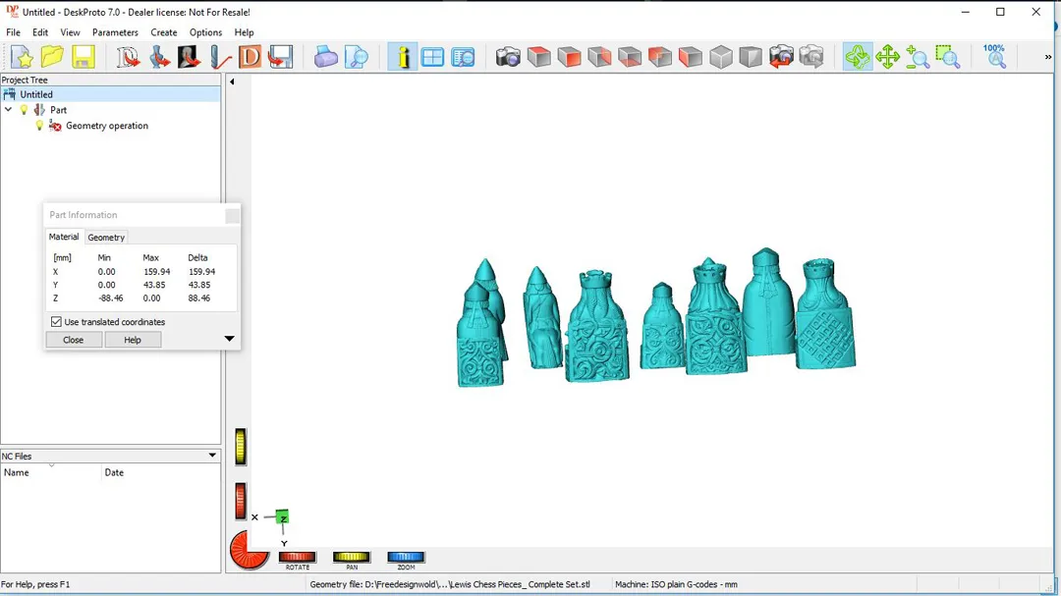Activate the zoom window dashed-box magnifier icon
The height and width of the screenshot is (596, 1061).
948,57
